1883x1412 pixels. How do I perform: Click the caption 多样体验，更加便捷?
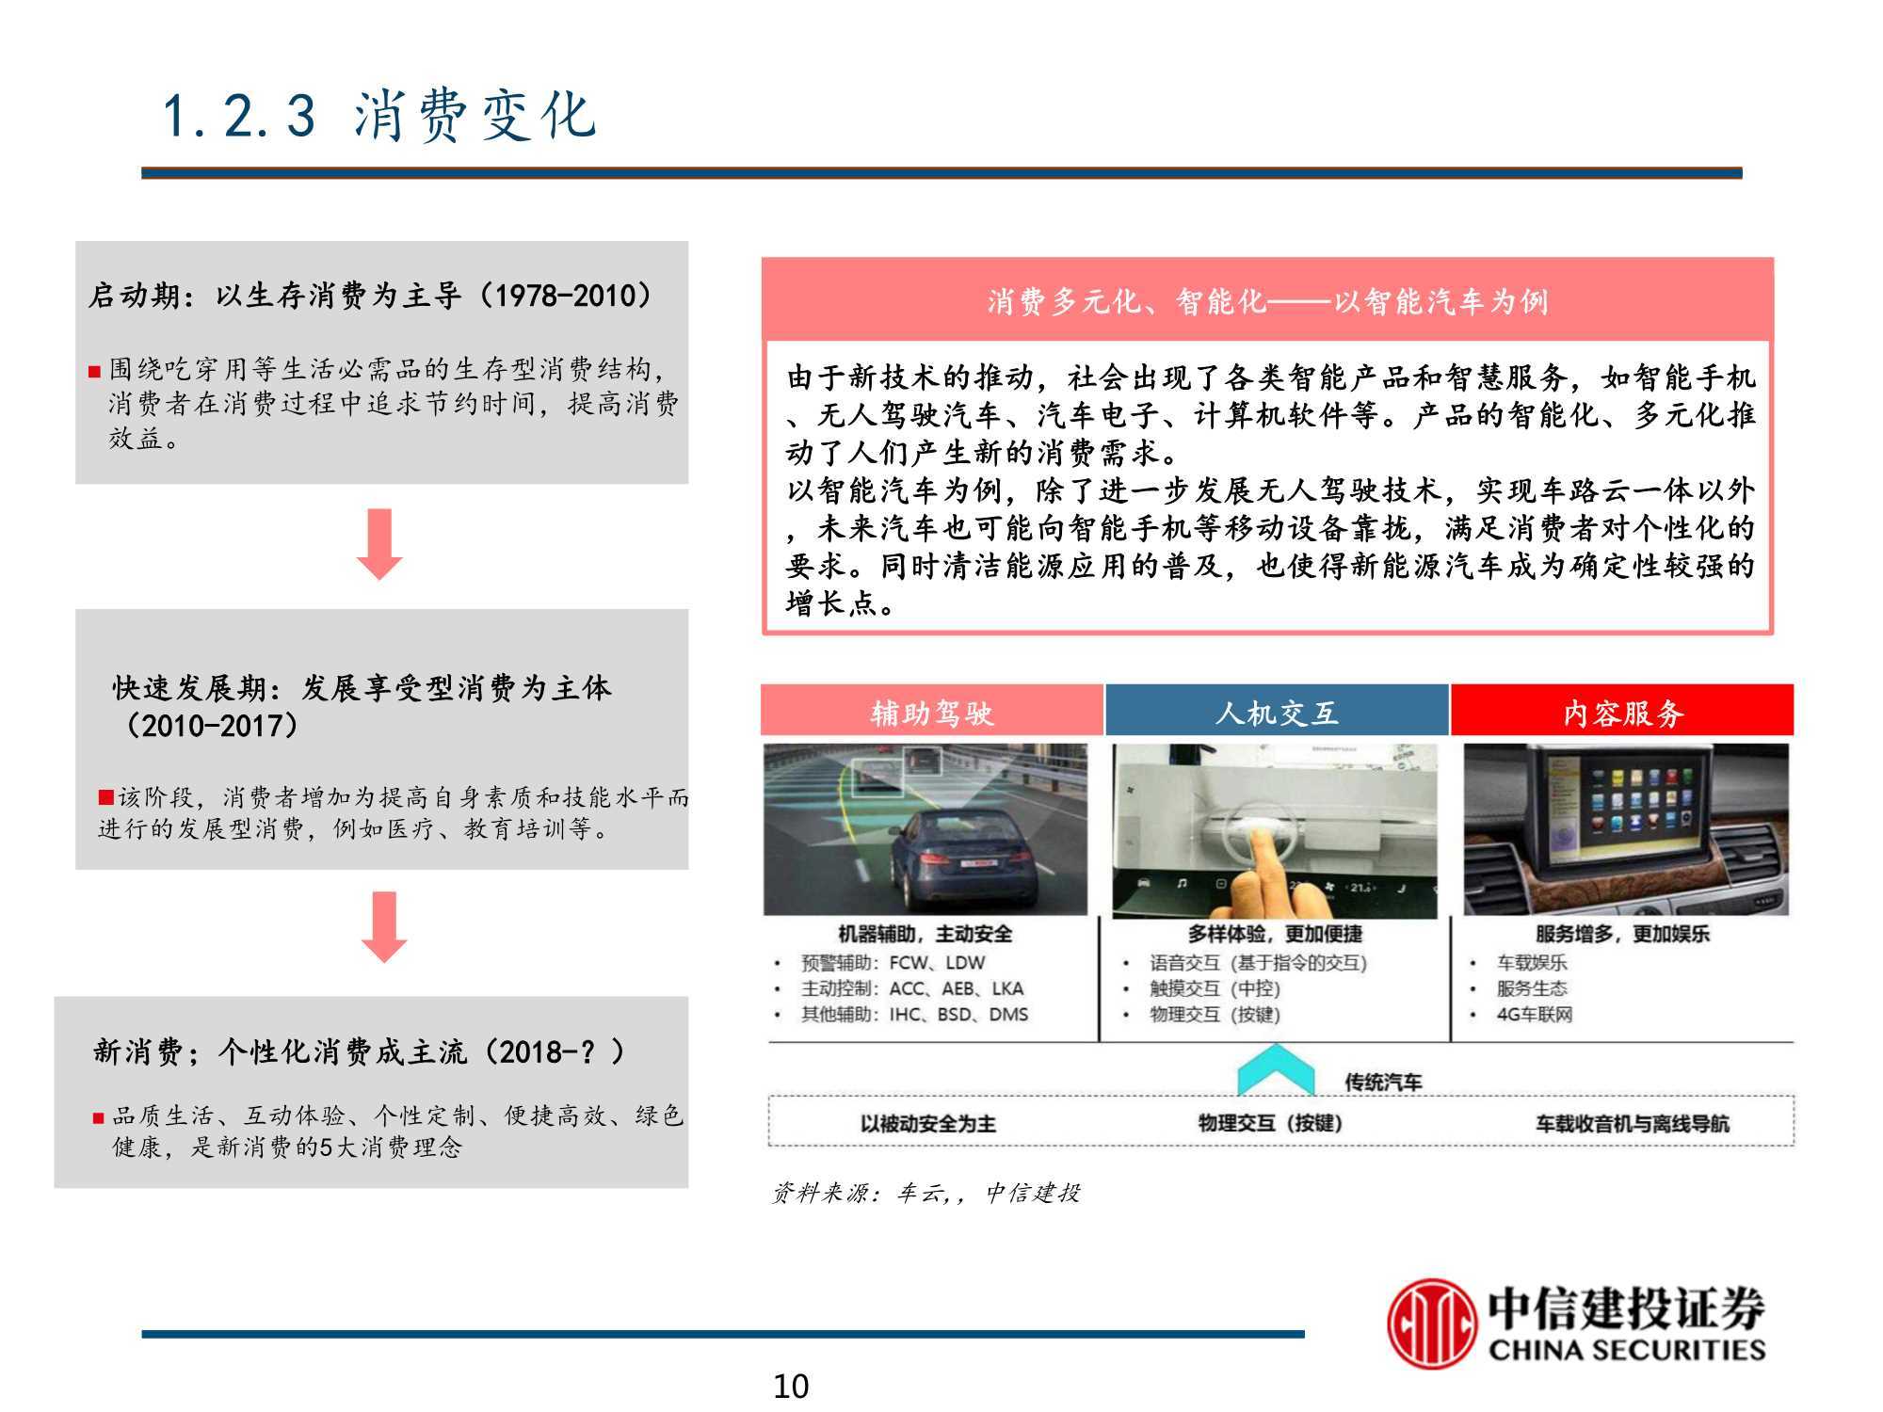(x=1275, y=934)
